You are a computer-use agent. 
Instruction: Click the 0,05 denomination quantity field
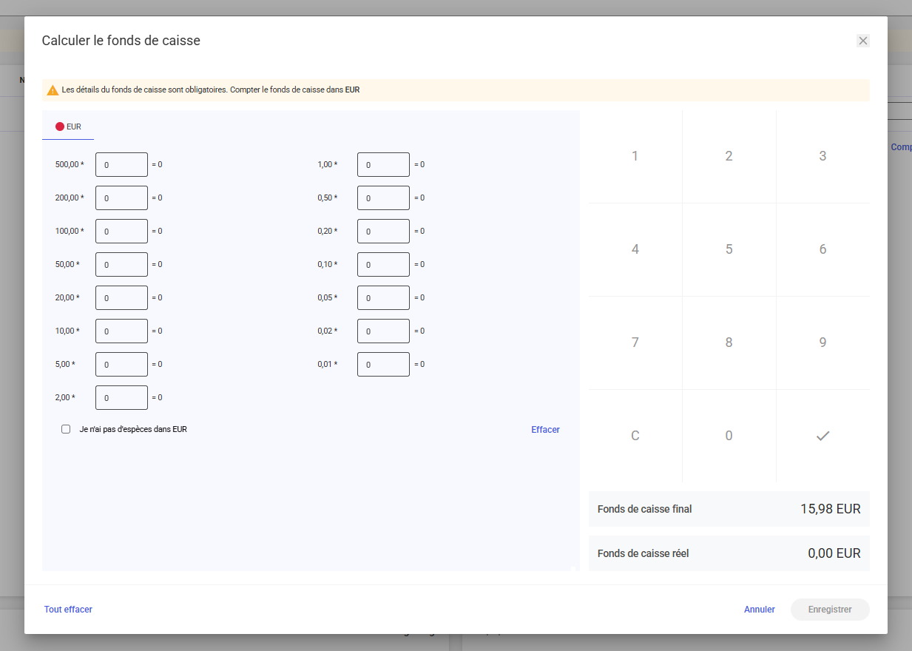click(383, 297)
